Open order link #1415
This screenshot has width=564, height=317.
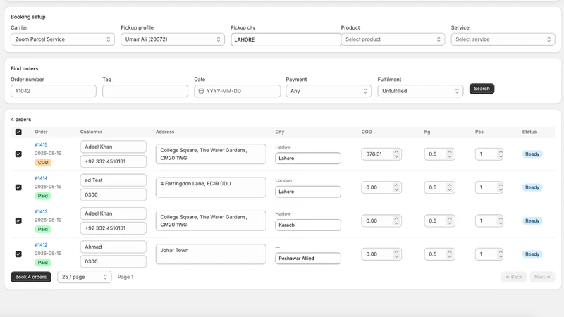pyautogui.click(x=41, y=144)
